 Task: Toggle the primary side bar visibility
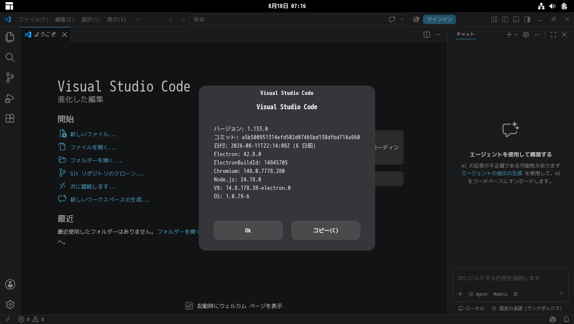[x=505, y=19]
